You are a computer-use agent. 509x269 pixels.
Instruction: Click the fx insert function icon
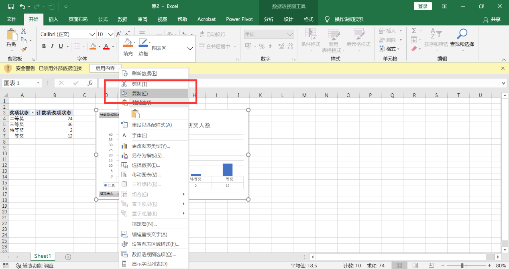(90, 83)
